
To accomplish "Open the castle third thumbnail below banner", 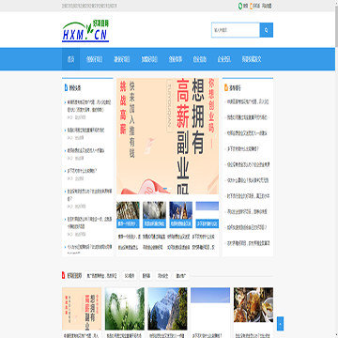I will pyautogui.click(x=181, y=210).
